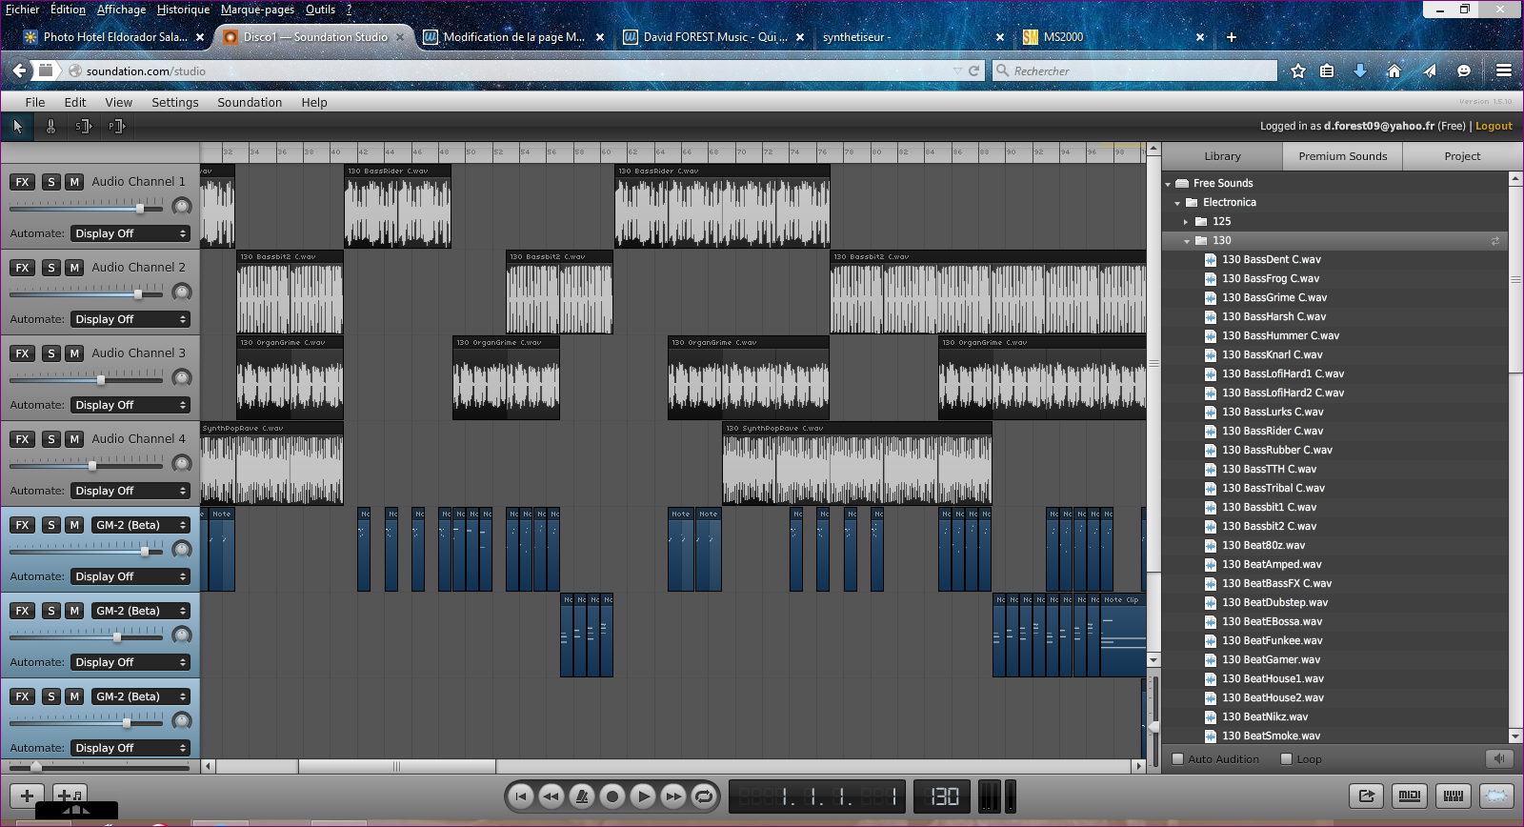Toggle loop playback in transport
Image resolution: width=1524 pixels, height=827 pixels.
click(x=704, y=797)
